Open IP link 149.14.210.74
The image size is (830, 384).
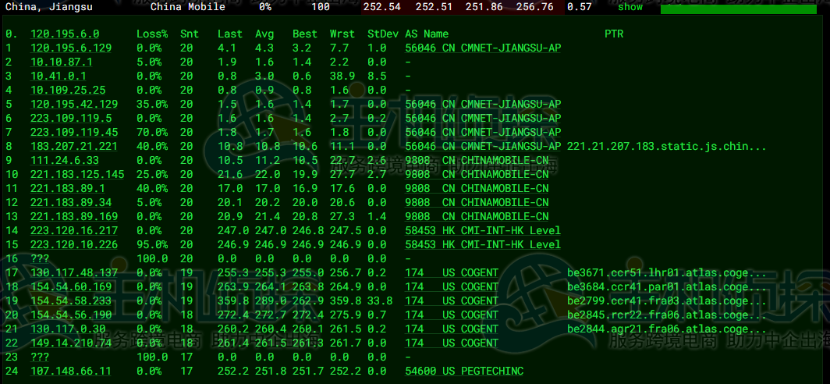71,343
